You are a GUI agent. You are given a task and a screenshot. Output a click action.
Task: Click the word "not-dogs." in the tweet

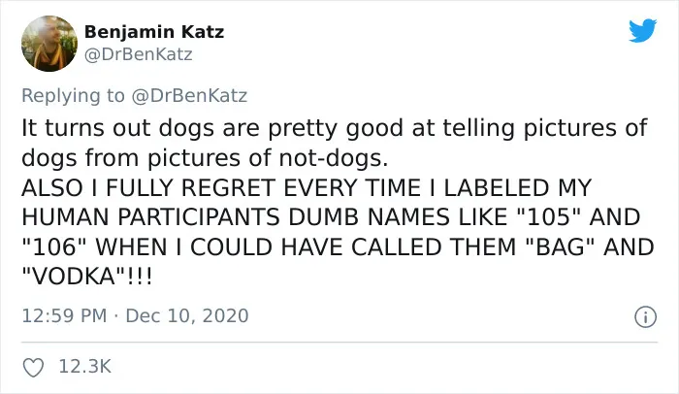coord(334,158)
